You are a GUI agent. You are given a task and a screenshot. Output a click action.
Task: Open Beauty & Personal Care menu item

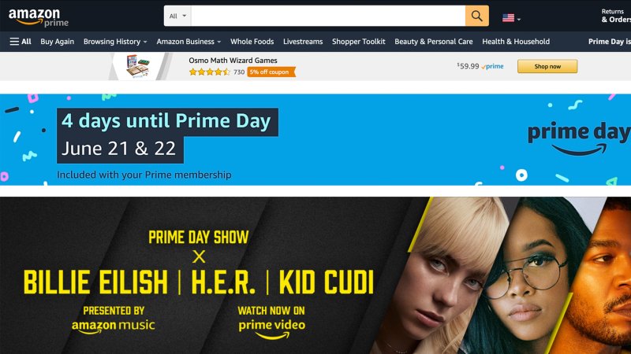[x=433, y=42]
